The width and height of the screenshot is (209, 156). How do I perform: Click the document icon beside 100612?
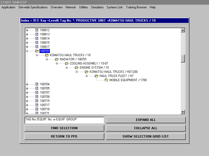[x=37, y=30]
